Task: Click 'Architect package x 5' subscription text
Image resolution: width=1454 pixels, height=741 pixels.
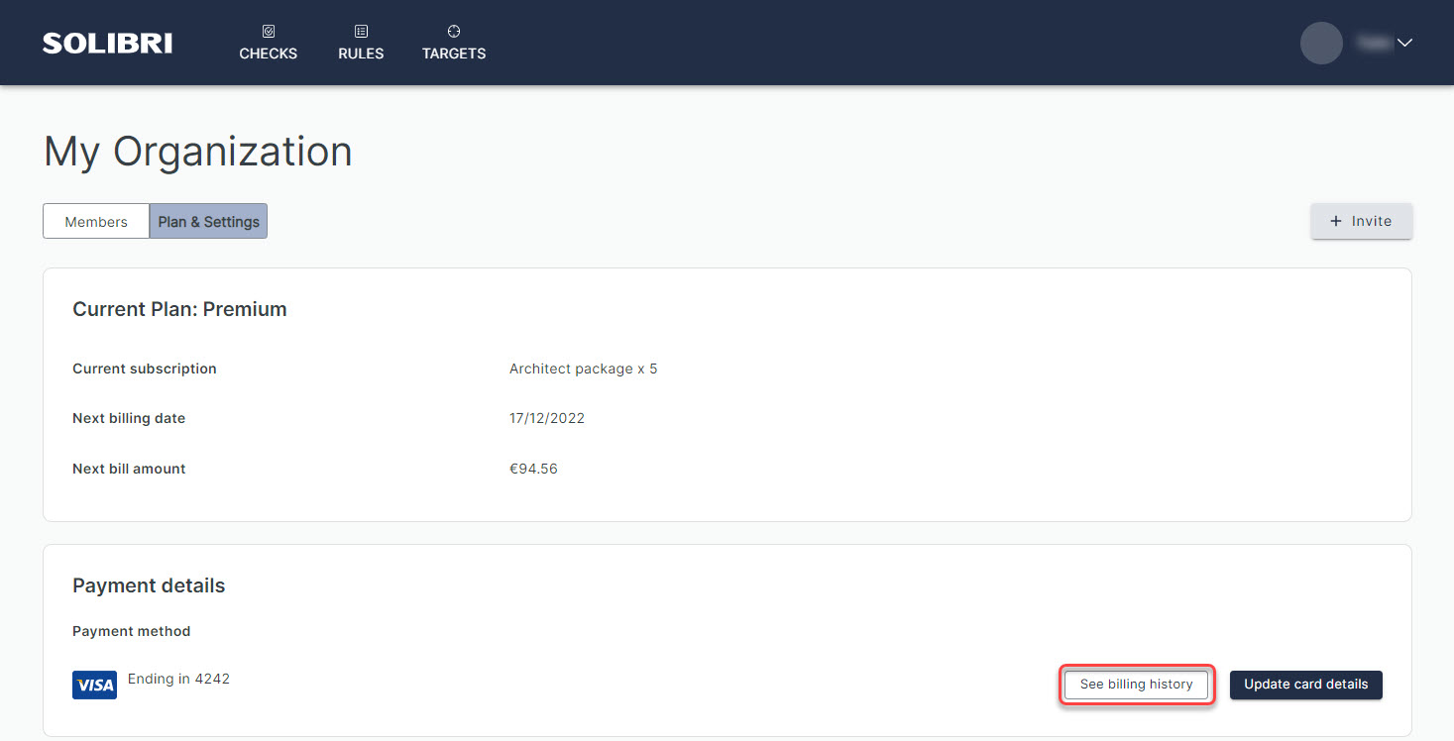Action: tap(583, 369)
